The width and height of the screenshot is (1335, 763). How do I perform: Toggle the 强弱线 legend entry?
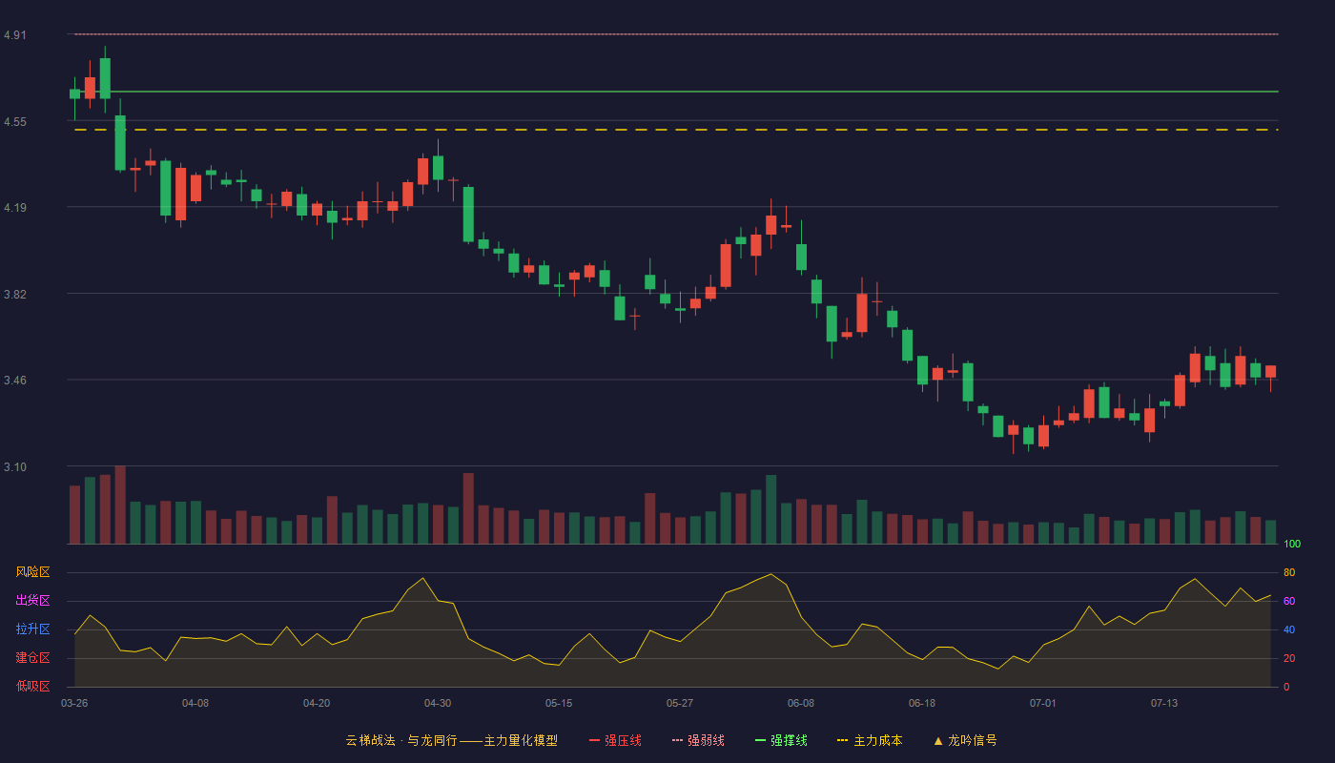point(698,740)
